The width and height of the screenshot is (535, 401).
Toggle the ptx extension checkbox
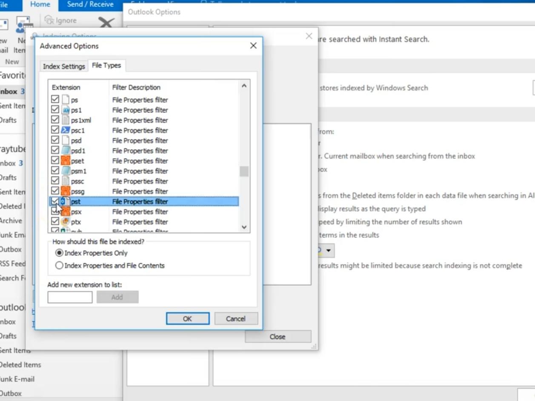tap(55, 222)
